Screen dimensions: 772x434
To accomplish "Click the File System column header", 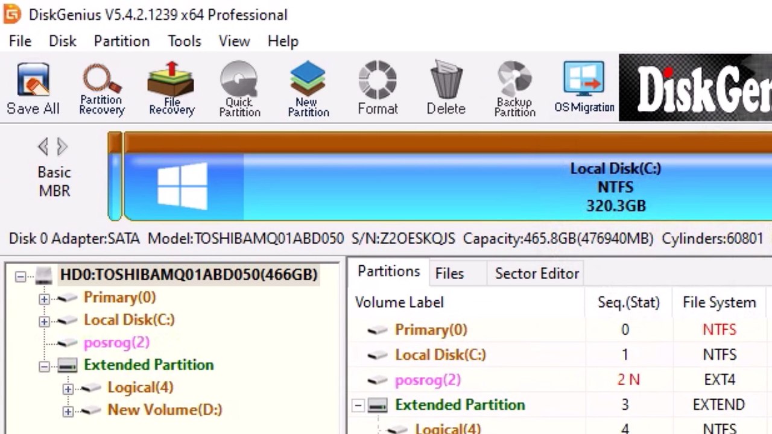I will pos(719,303).
